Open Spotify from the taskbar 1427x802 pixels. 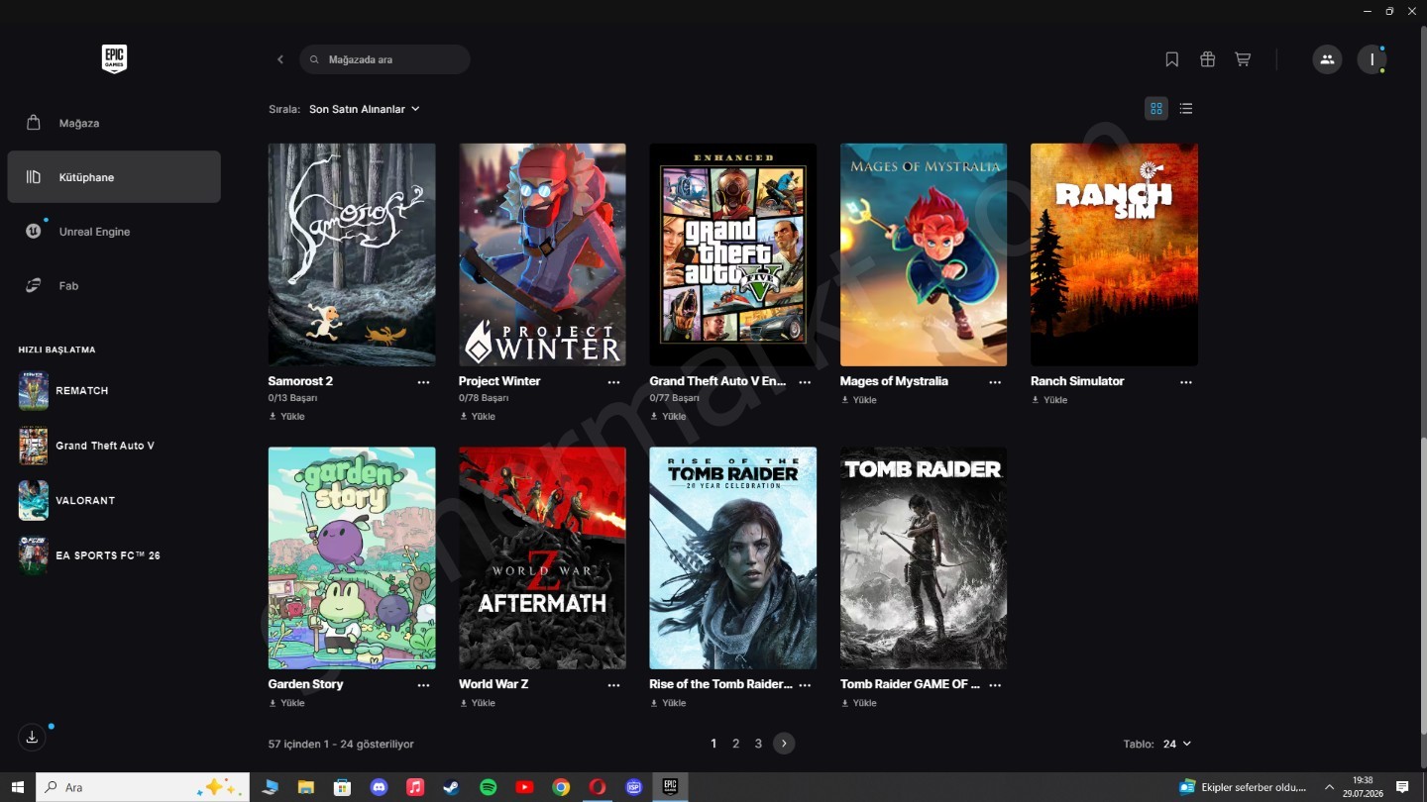point(488,787)
